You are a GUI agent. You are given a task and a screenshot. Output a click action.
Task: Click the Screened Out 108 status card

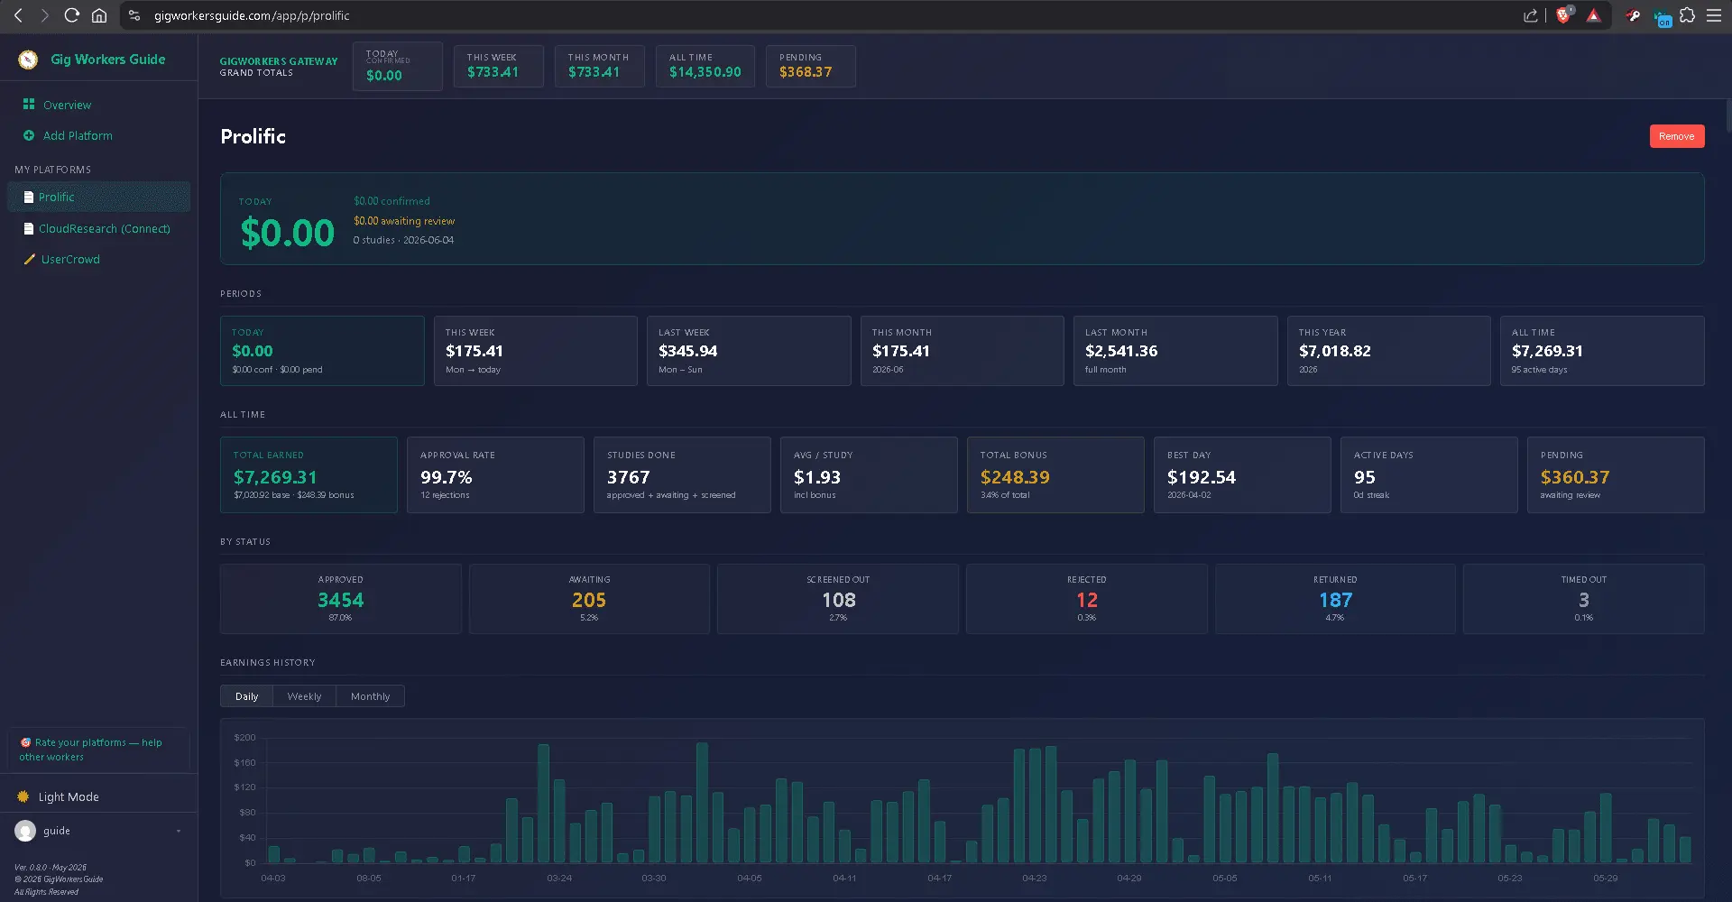(x=838, y=599)
